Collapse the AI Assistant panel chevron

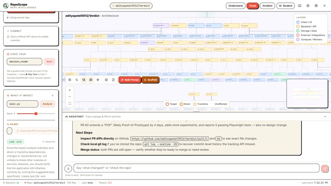coord(325,117)
